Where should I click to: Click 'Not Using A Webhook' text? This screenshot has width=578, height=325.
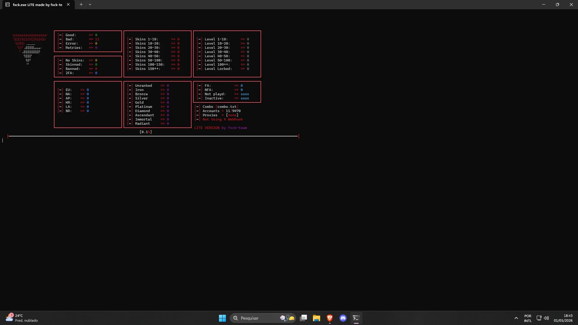(x=223, y=119)
